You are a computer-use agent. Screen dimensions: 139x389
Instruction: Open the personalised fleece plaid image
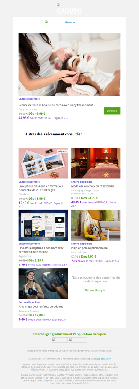pos(96,225)
